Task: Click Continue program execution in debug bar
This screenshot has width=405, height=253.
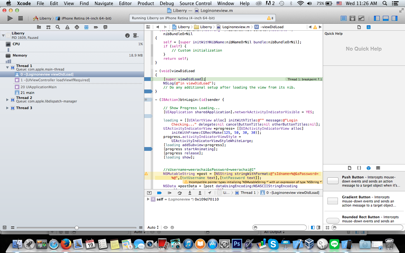Action: 170,193
